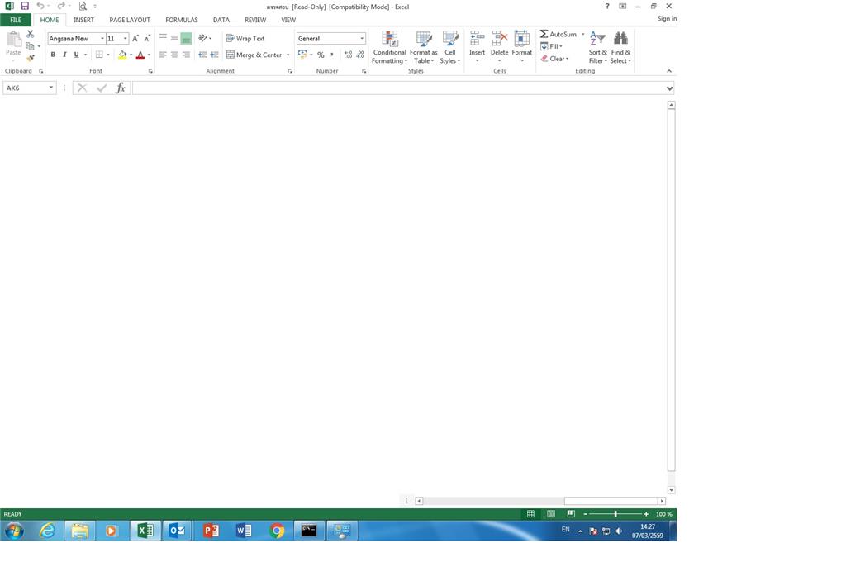Click the zoom slider handle in the status bar
846x562 pixels.
click(x=615, y=514)
